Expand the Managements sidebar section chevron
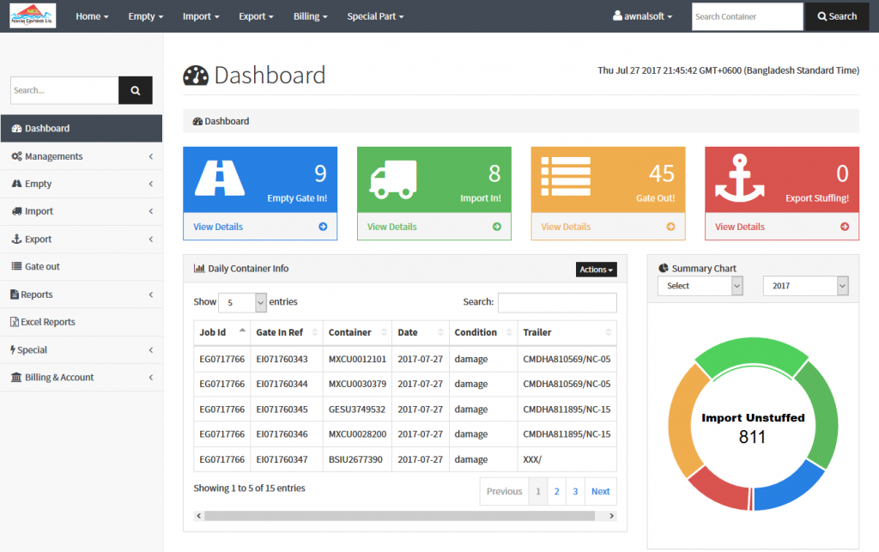The height and width of the screenshot is (552, 879). click(x=151, y=156)
